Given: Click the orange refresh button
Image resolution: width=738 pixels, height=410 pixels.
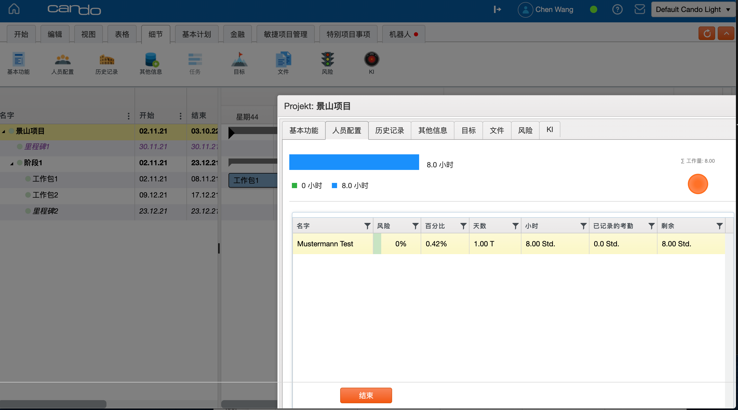Looking at the screenshot, I should (707, 34).
